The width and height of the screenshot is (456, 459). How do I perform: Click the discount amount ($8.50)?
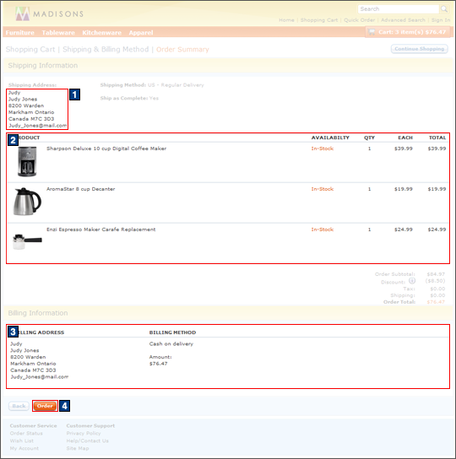click(x=435, y=281)
